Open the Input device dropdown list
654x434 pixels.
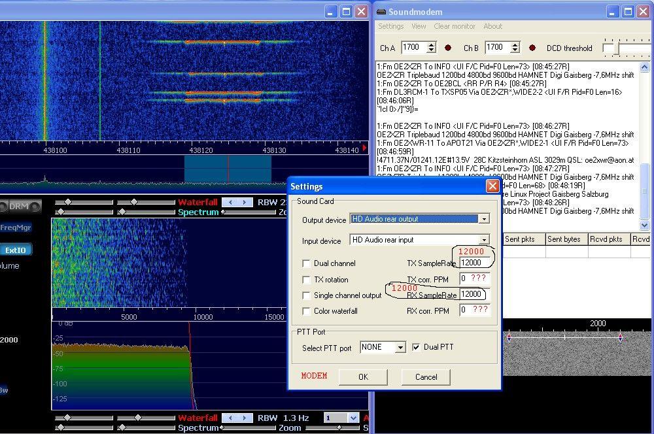click(x=483, y=240)
